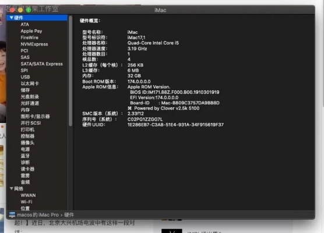Choose the 雷雳 thunderbolt entry
This screenshot has width=324, height=233.
(25, 175)
